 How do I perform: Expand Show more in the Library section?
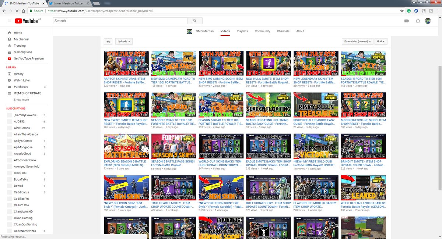tap(21, 100)
